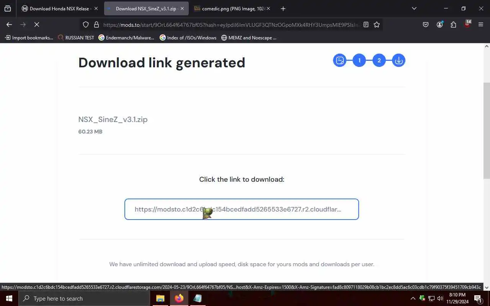
Task: Open File Explorer from taskbar
Action: tap(160, 298)
